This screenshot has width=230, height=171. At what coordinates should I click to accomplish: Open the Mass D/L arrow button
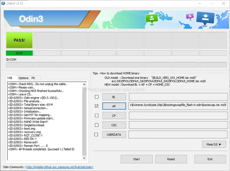pyautogui.click(x=214, y=144)
